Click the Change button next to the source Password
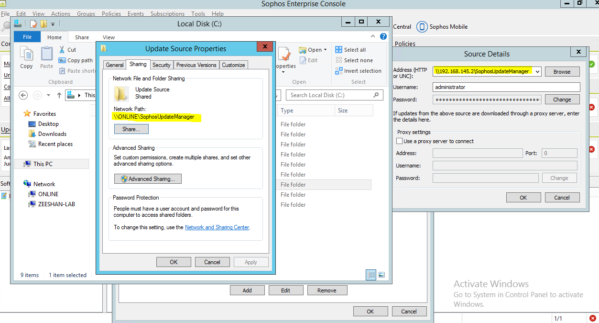599x323 pixels. pos(562,100)
